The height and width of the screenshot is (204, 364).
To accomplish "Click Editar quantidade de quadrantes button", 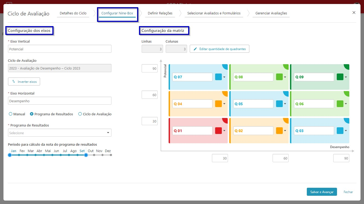I will pos(219,49).
